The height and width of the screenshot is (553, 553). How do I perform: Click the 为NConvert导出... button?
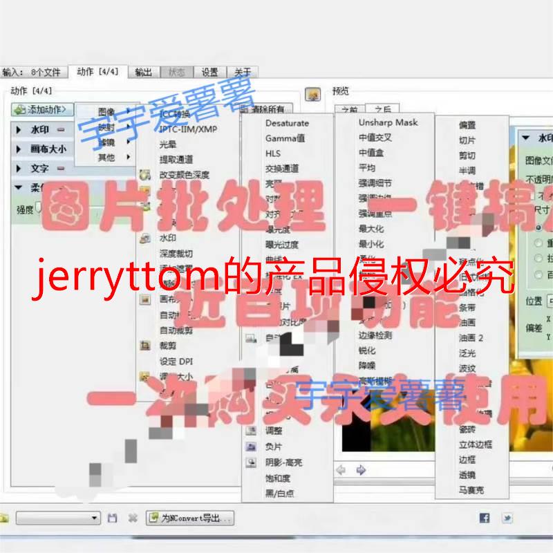pos(190,518)
